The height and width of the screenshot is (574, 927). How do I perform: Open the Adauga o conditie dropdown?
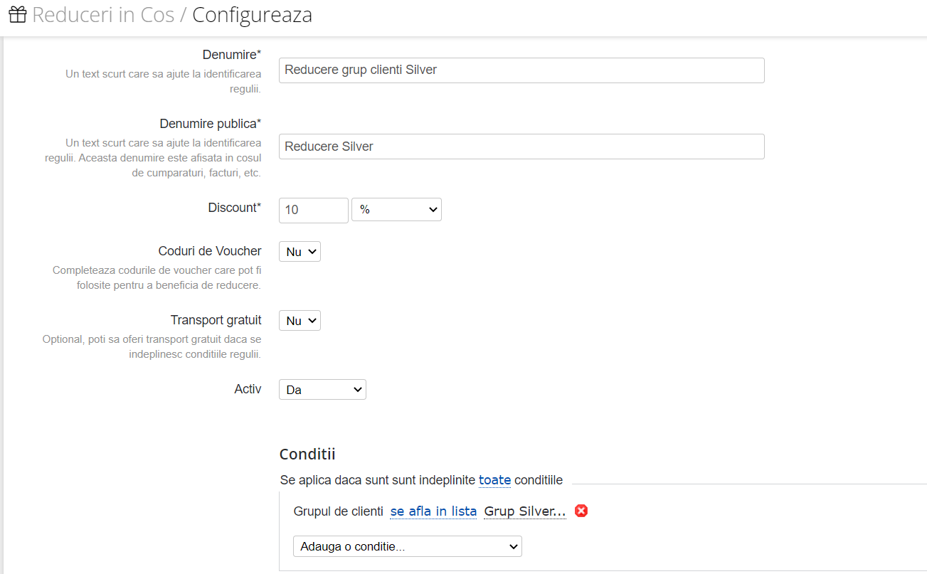(x=408, y=546)
